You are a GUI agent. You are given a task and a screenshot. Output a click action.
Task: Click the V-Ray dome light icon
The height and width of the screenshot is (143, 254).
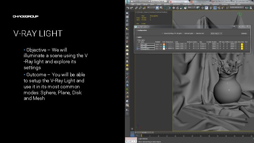(x=127, y=50)
